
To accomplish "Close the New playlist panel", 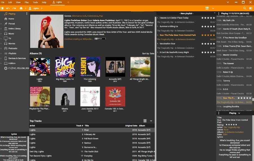I will click(215, 13).
